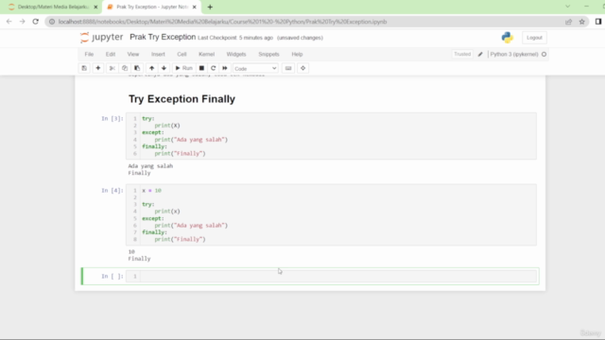Screen dimensions: 605x340
Task: Open the browser tab search chevron
Action: pos(567,7)
